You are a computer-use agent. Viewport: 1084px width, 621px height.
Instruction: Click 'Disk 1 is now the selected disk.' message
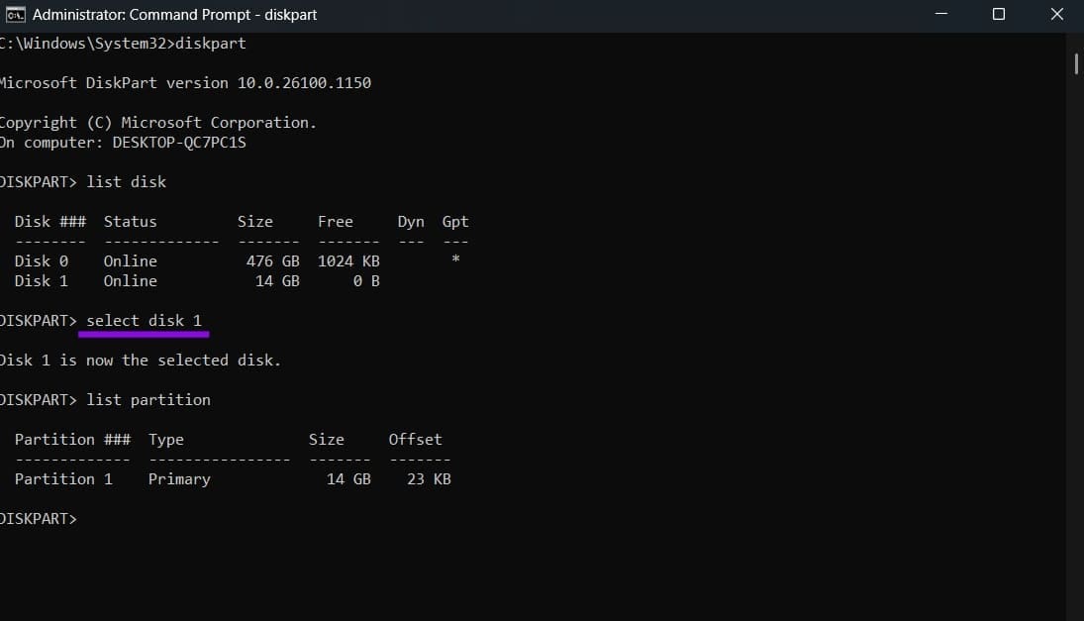coord(141,361)
